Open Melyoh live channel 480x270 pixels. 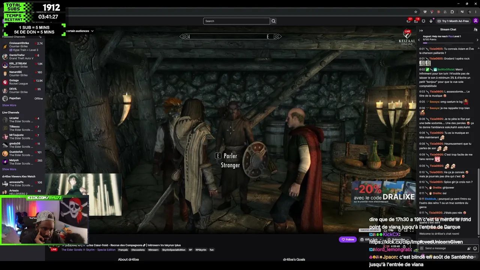click(22, 162)
